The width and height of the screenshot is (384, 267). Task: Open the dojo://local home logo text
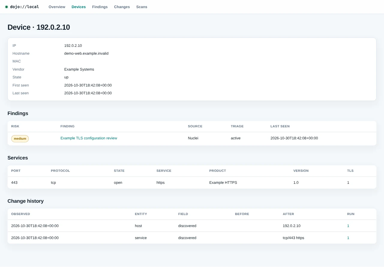[25, 7]
